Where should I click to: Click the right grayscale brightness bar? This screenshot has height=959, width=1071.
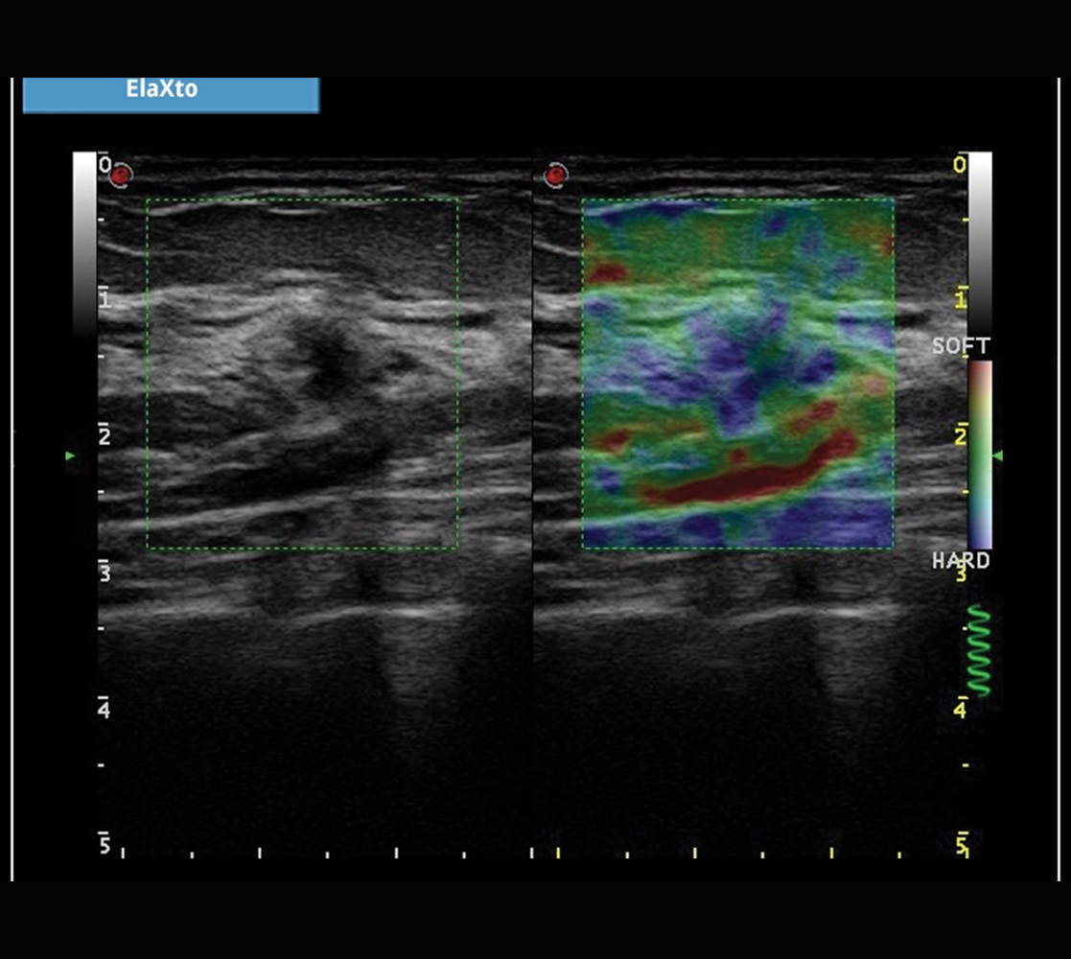980,244
